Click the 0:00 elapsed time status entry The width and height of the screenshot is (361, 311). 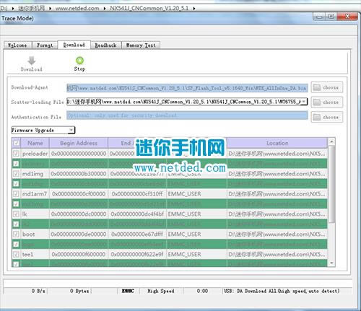tap(202, 291)
